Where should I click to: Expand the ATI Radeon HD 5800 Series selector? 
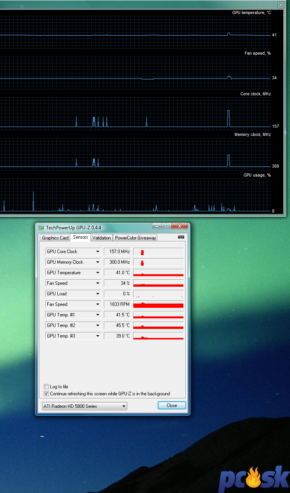click(x=85, y=406)
